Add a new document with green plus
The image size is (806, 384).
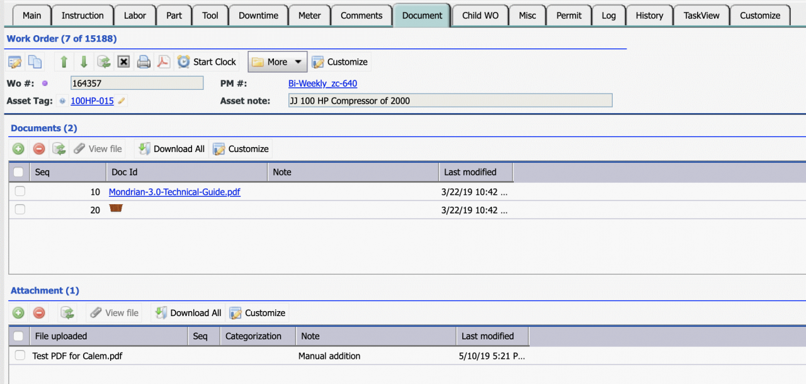tap(18, 149)
